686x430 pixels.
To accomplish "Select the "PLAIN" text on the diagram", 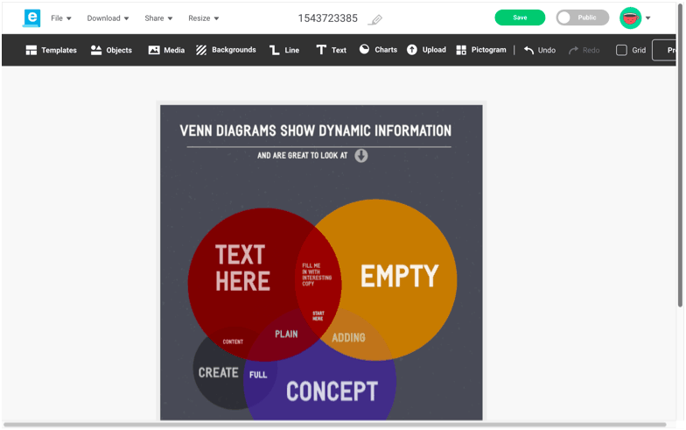I will (x=286, y=335).
